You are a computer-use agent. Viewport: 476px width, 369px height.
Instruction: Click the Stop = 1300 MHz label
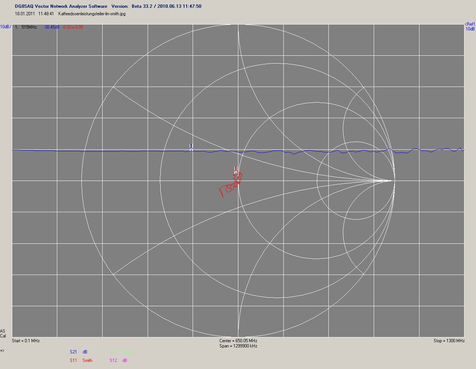point(449,341)
